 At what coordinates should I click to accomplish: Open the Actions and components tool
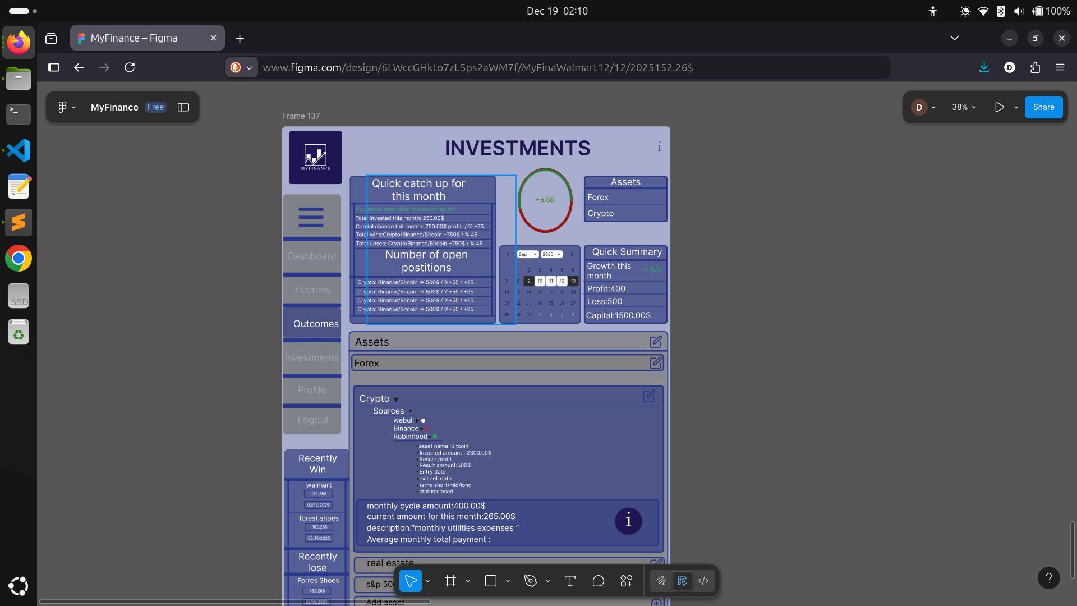point(627,581)
